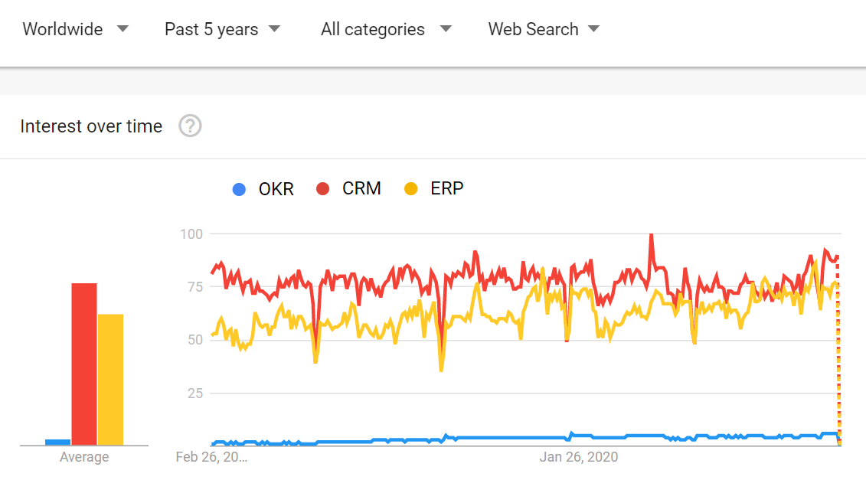Click the red CRM legend dot
The width and height of the screenshot is (866, 480).
pyautogui.click(x=322, y=189)
